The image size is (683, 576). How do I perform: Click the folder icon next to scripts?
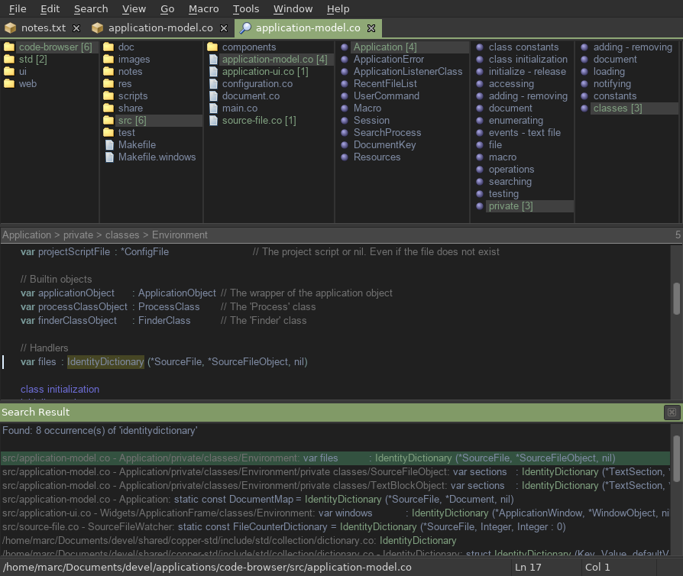pyautogui.click(x=109, y=95)
